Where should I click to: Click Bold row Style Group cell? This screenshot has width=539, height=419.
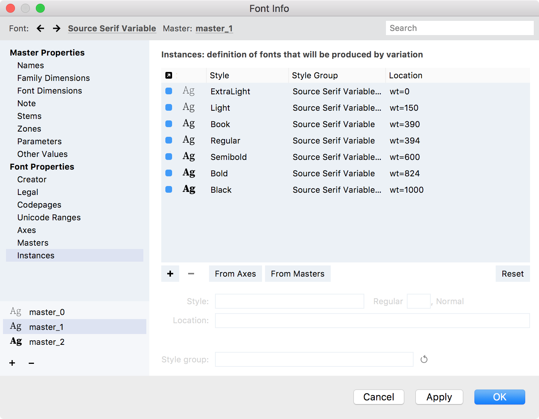click(334, 173)
